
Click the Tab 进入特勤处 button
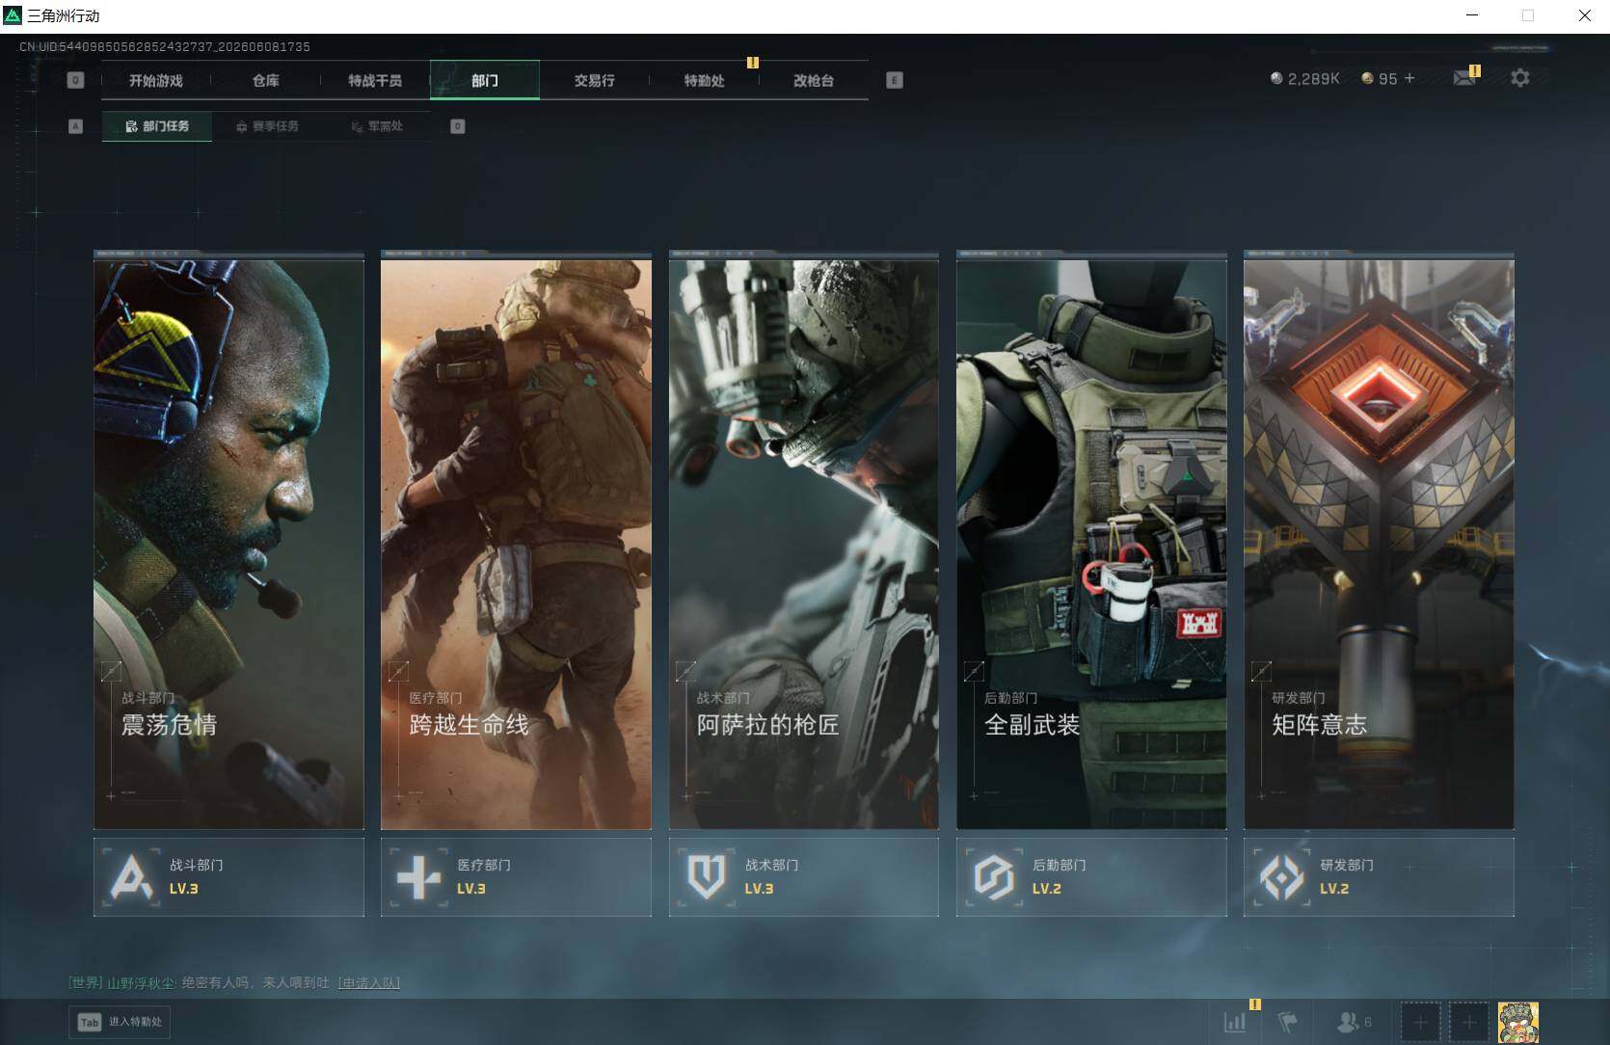(121, 1022)
